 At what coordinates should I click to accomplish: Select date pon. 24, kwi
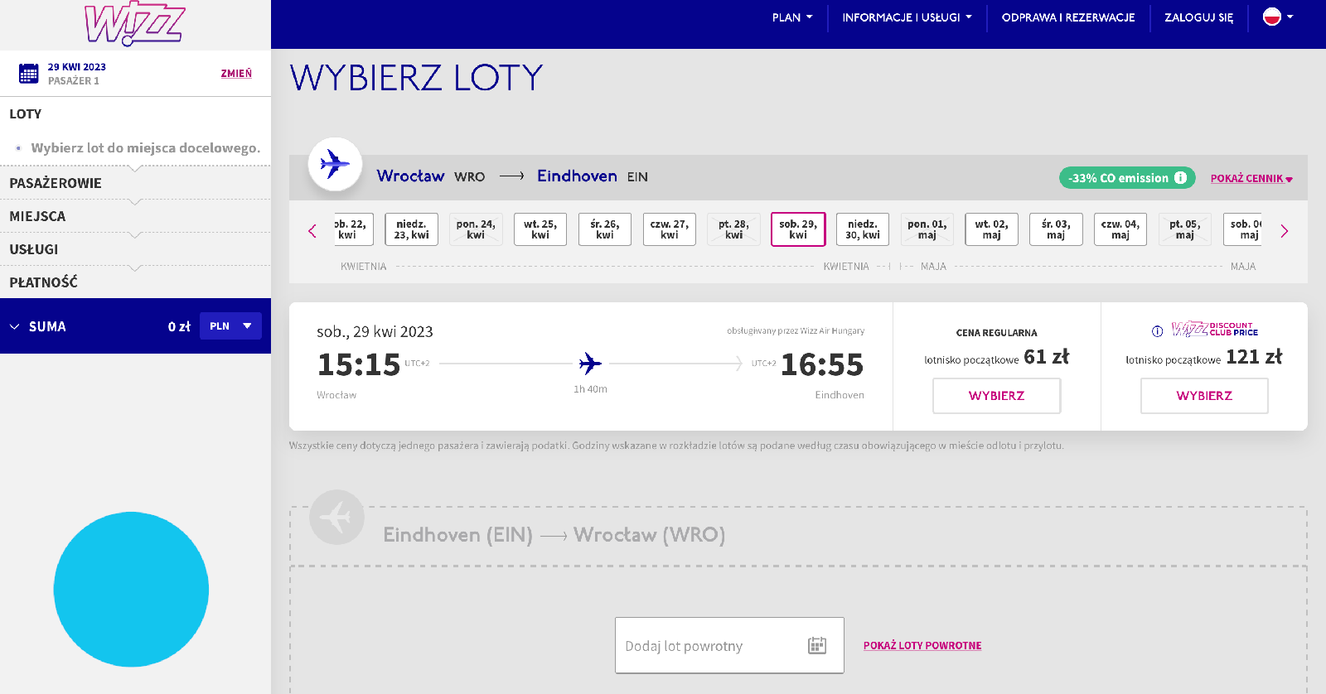[476, 229]
